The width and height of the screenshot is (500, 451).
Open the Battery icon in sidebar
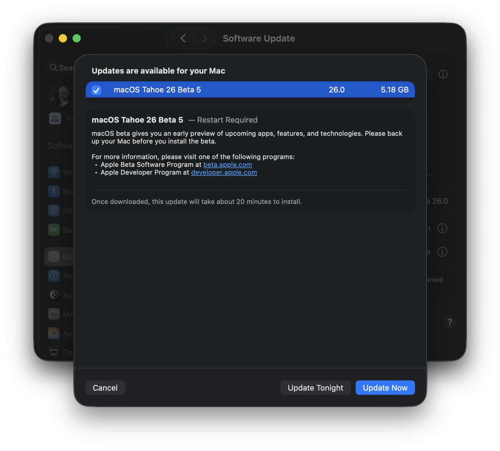point(54,230)
